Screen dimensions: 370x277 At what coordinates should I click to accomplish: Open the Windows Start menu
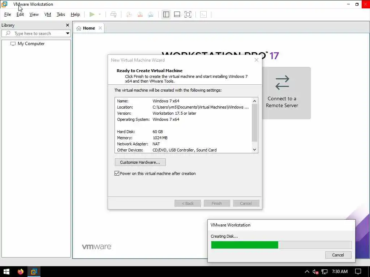[7, 272]
